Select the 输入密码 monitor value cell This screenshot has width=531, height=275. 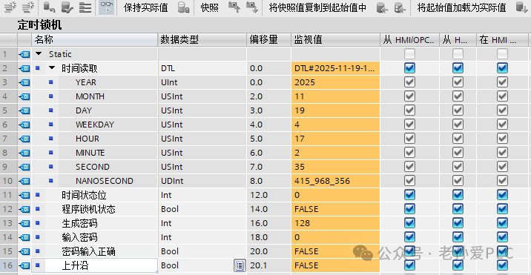tap(335, 237)
